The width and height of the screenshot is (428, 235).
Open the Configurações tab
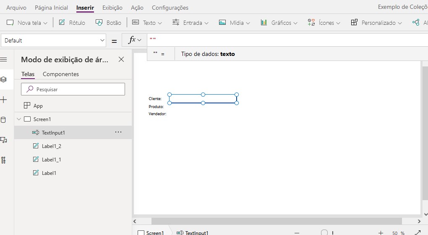click(170, 8)
